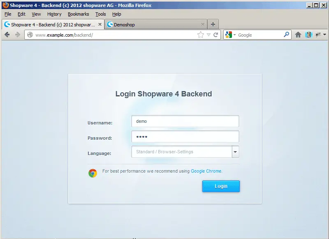Open the File menu

8,14
